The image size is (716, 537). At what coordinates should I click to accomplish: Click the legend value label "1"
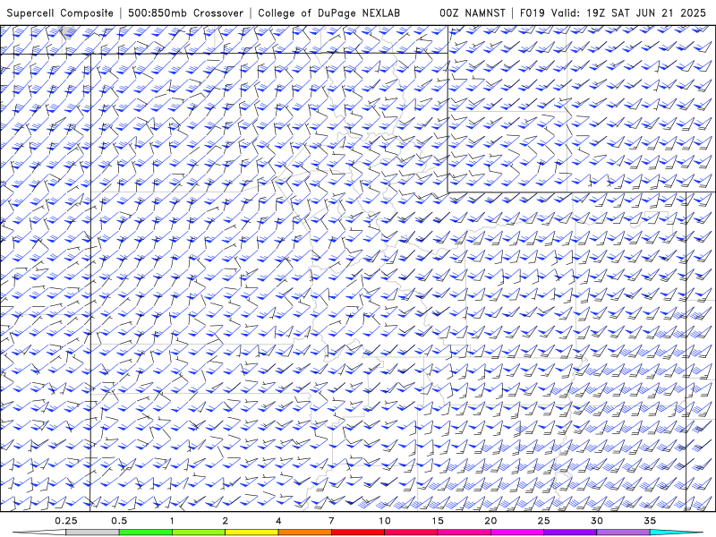tap(172, 521)
